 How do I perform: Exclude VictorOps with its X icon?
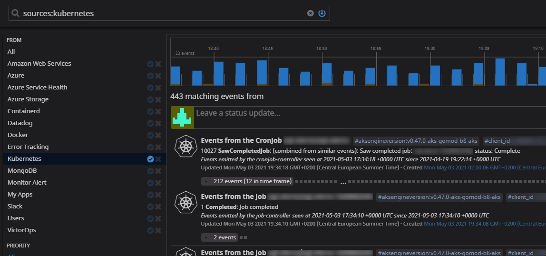tap(158, 231)
